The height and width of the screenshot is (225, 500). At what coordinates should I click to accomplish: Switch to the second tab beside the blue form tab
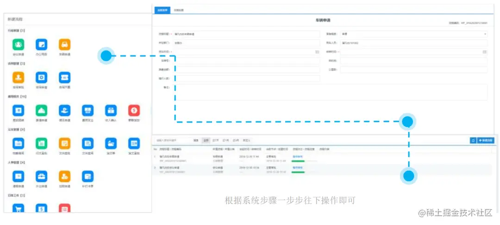(x=179, y=10)
